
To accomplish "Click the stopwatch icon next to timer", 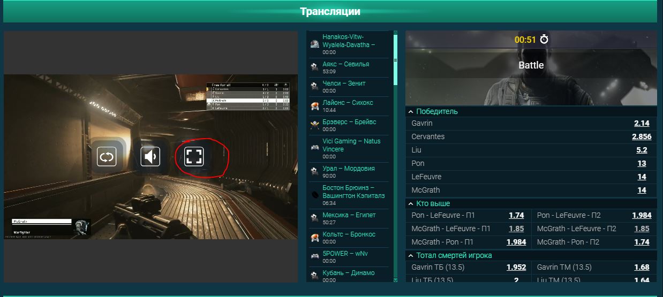I will (x=544, y=40).
